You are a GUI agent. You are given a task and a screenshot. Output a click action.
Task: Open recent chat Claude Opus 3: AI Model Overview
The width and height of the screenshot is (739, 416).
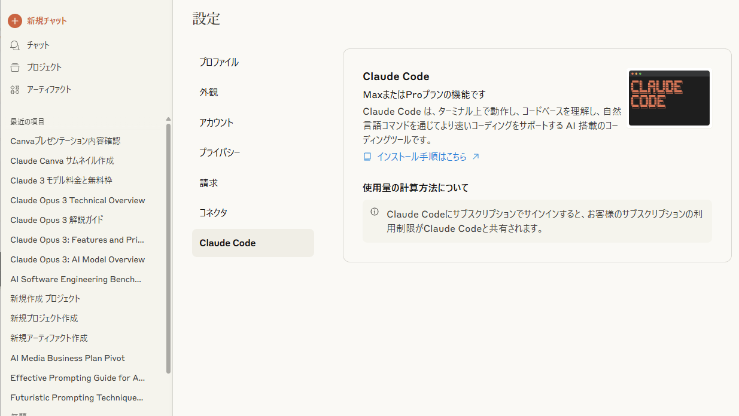pyautogui.click(x=78, y=259)
